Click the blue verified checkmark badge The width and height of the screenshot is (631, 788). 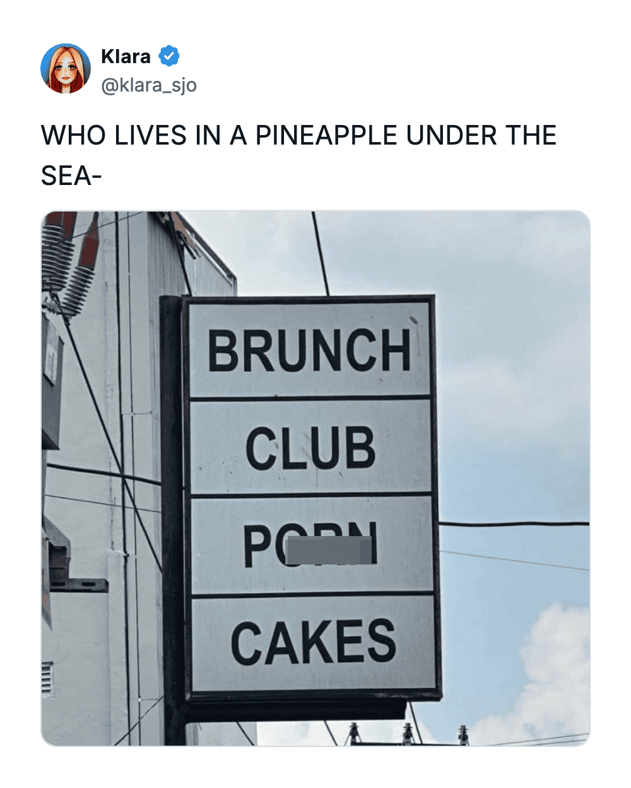(x=168, y=56)
